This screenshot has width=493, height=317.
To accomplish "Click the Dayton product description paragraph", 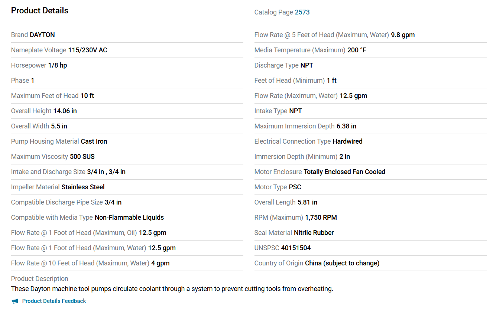I will (172, 289).
